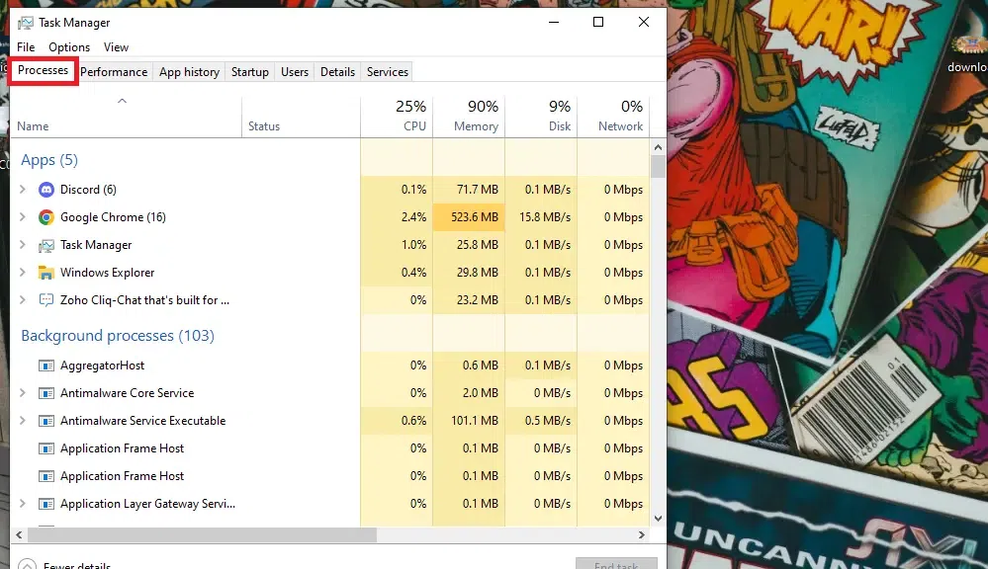Click the Google Chrome icon

46,217
